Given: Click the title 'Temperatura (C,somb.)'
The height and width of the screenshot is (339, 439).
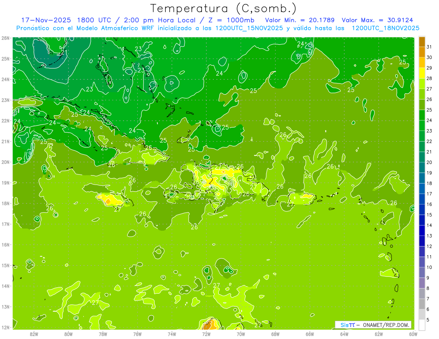Looking at the screenshot, I should [224, 8].
